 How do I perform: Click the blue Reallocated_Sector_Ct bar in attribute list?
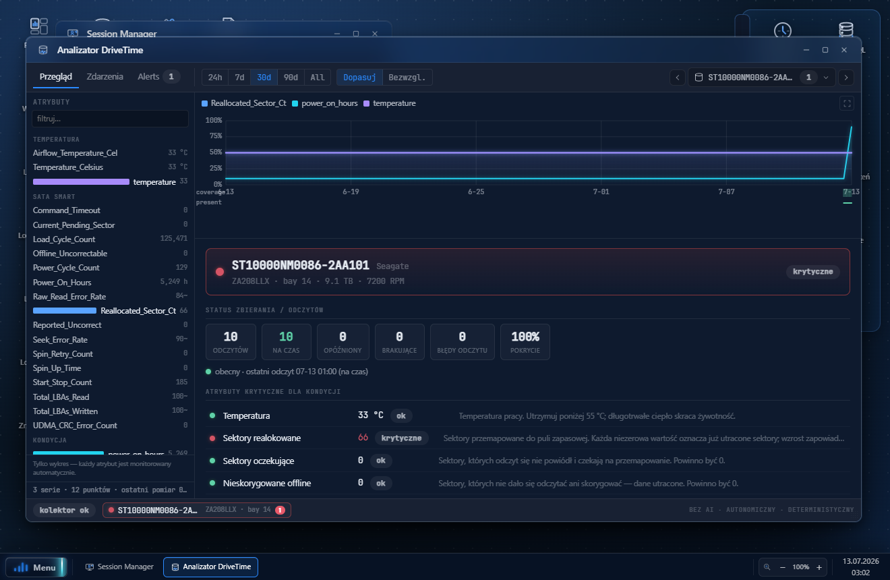coord(65,311)
